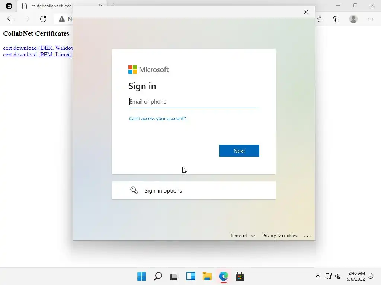Click the Edge forward arrow button
Screen dimensions: 381x285
[x=27, y=19]
